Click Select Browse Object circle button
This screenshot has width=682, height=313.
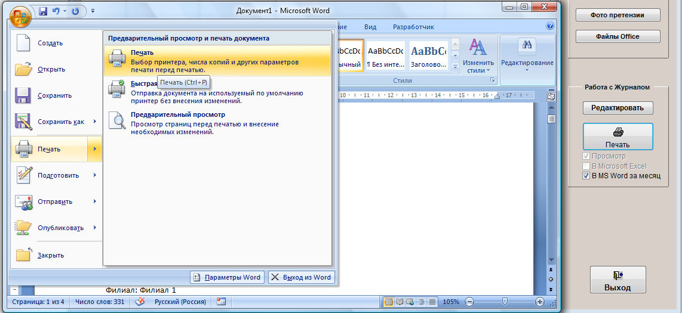coord(551,279)
